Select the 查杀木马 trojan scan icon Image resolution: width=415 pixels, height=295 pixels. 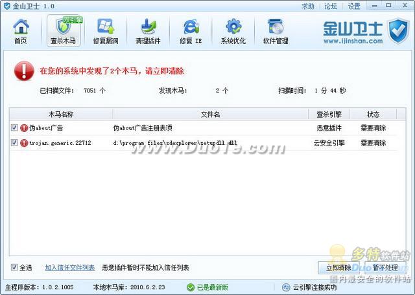(64, 31)
